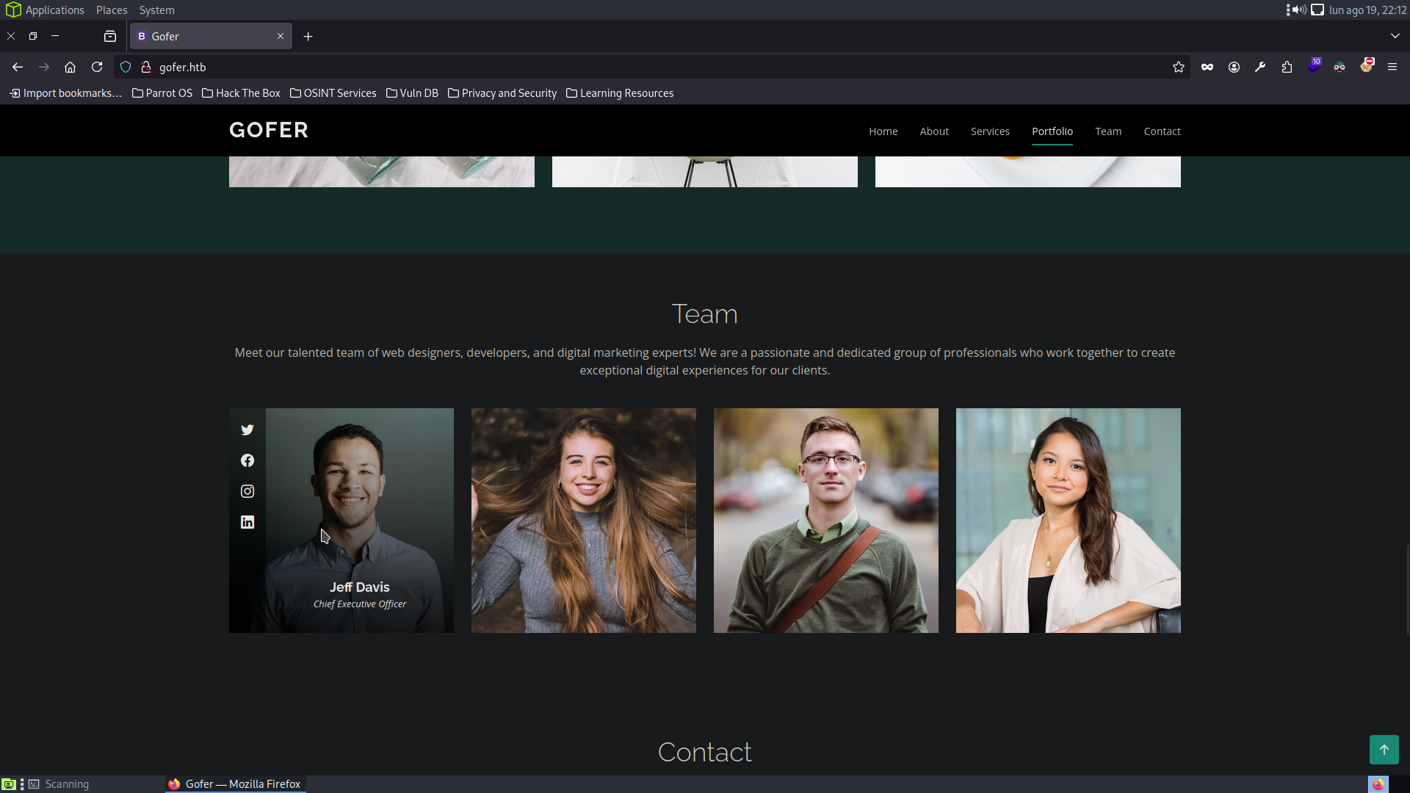Click the Firefox bookmark star icon
The height and width of the screenshot is (793, 1410).
[1179, 67]
